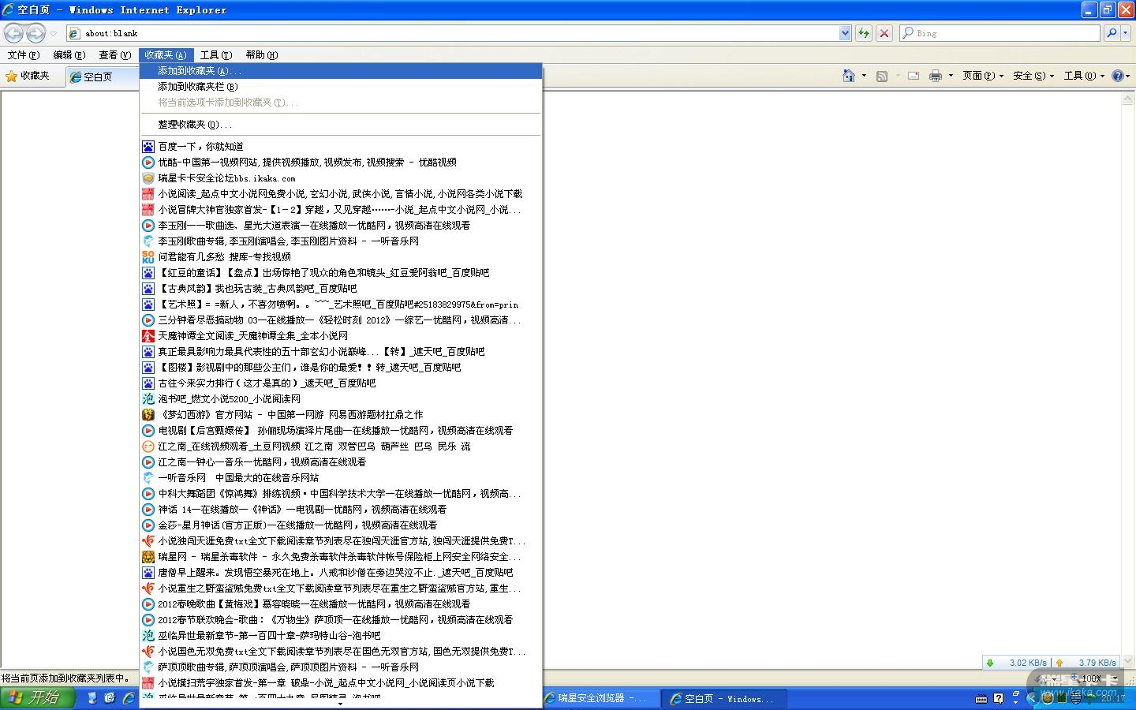Image resolution: width=1136 pixels, height=710 pixels.
Task: Open the 优酷-中国第一视频网站 favorite
Action: click(x=341, y=163)
